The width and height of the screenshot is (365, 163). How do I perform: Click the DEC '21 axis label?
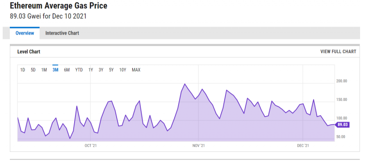coord(303,146)
